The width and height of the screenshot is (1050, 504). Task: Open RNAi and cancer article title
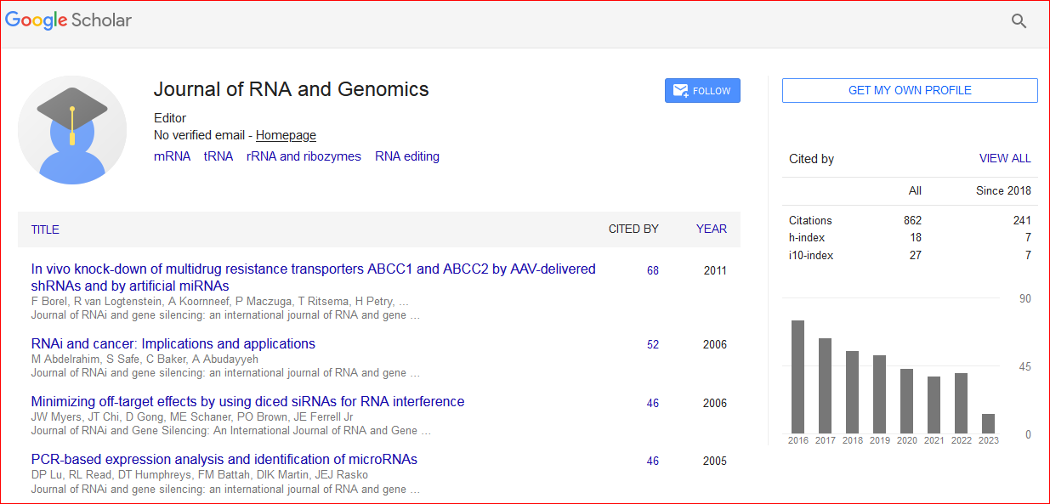[x=173, y=344]
